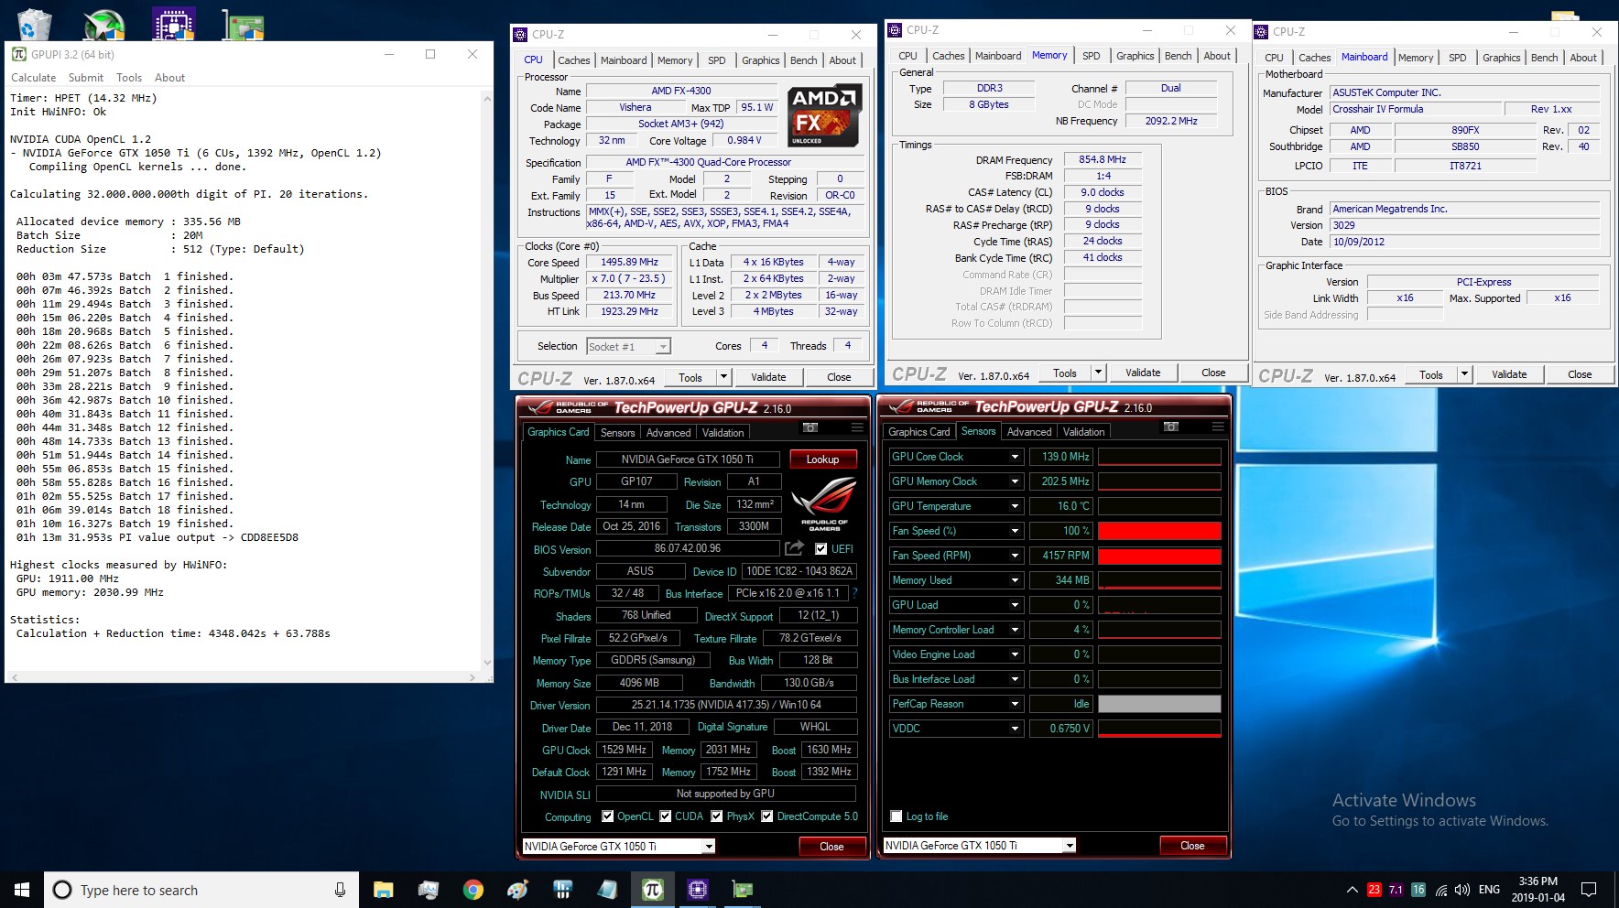
Task: Click the GPUPI pi icon in its title bar
Action: pos(18,54)
